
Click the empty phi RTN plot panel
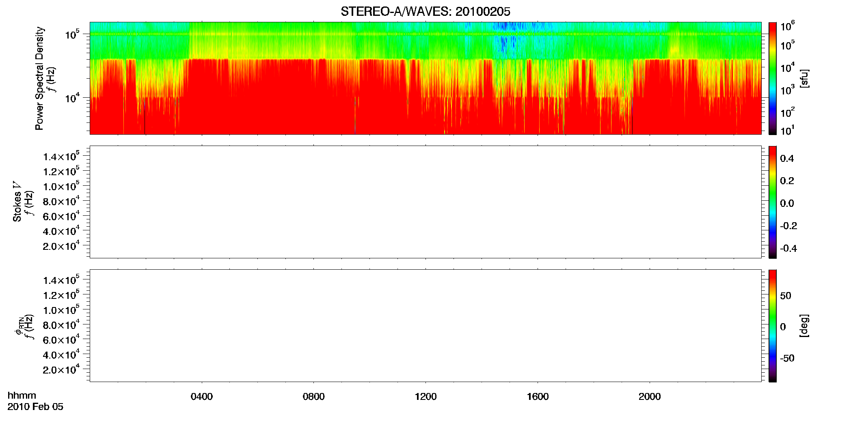(425, 326)
